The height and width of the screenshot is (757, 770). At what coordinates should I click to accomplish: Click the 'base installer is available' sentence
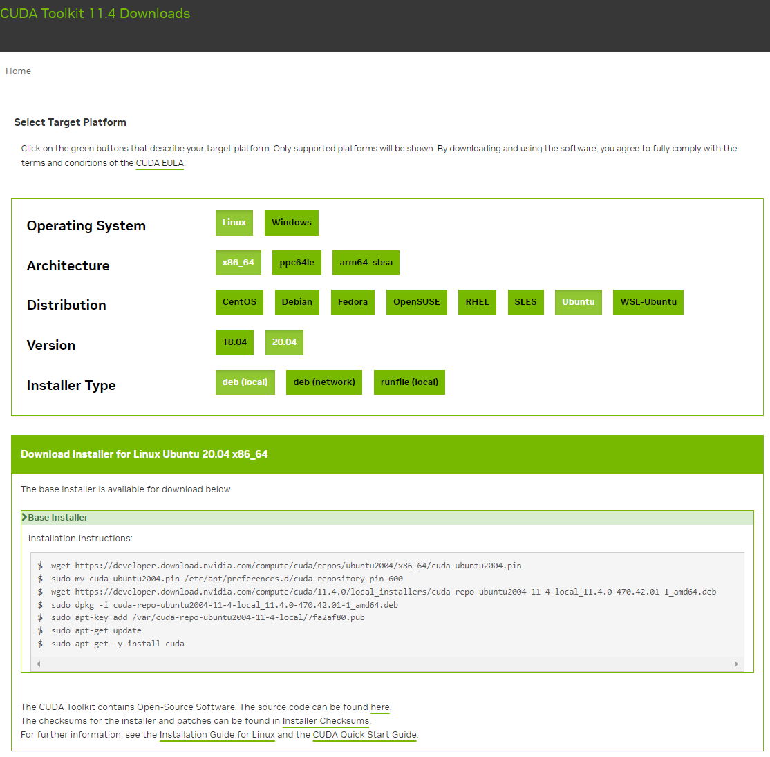(x=126, y=489)
